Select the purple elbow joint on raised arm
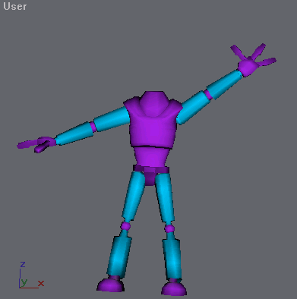297x299 pixels. click(208, 95)
